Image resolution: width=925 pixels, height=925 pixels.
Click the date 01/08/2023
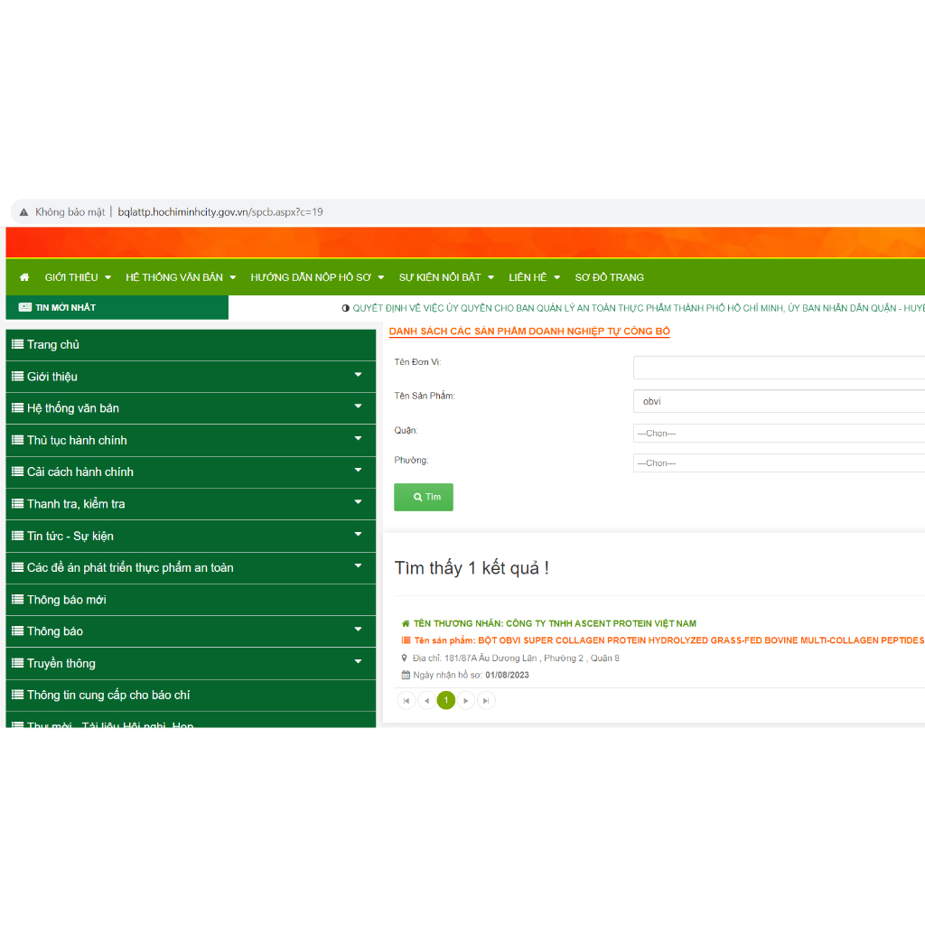click(x=507, y=675)
